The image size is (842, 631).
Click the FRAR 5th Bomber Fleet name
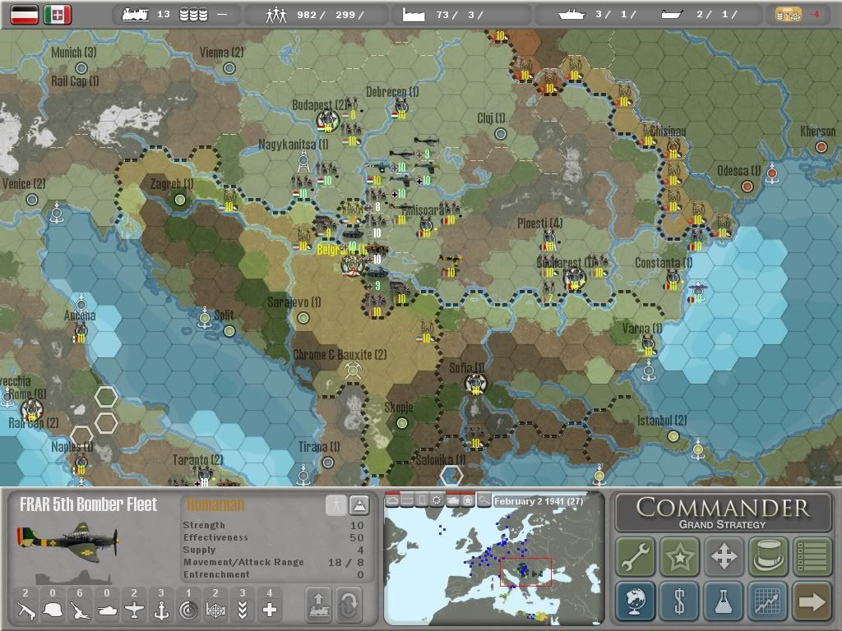[89, 504]
